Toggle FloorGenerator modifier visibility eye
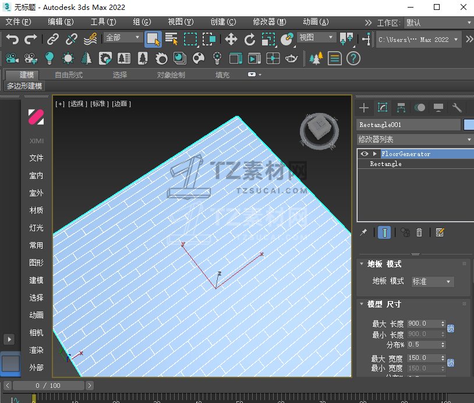The width and height of the screenshot is (474, 403). click(365, 154)
